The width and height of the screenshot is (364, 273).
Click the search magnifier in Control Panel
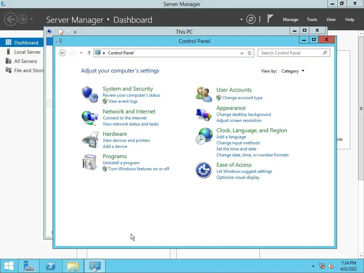click(325, 53)
